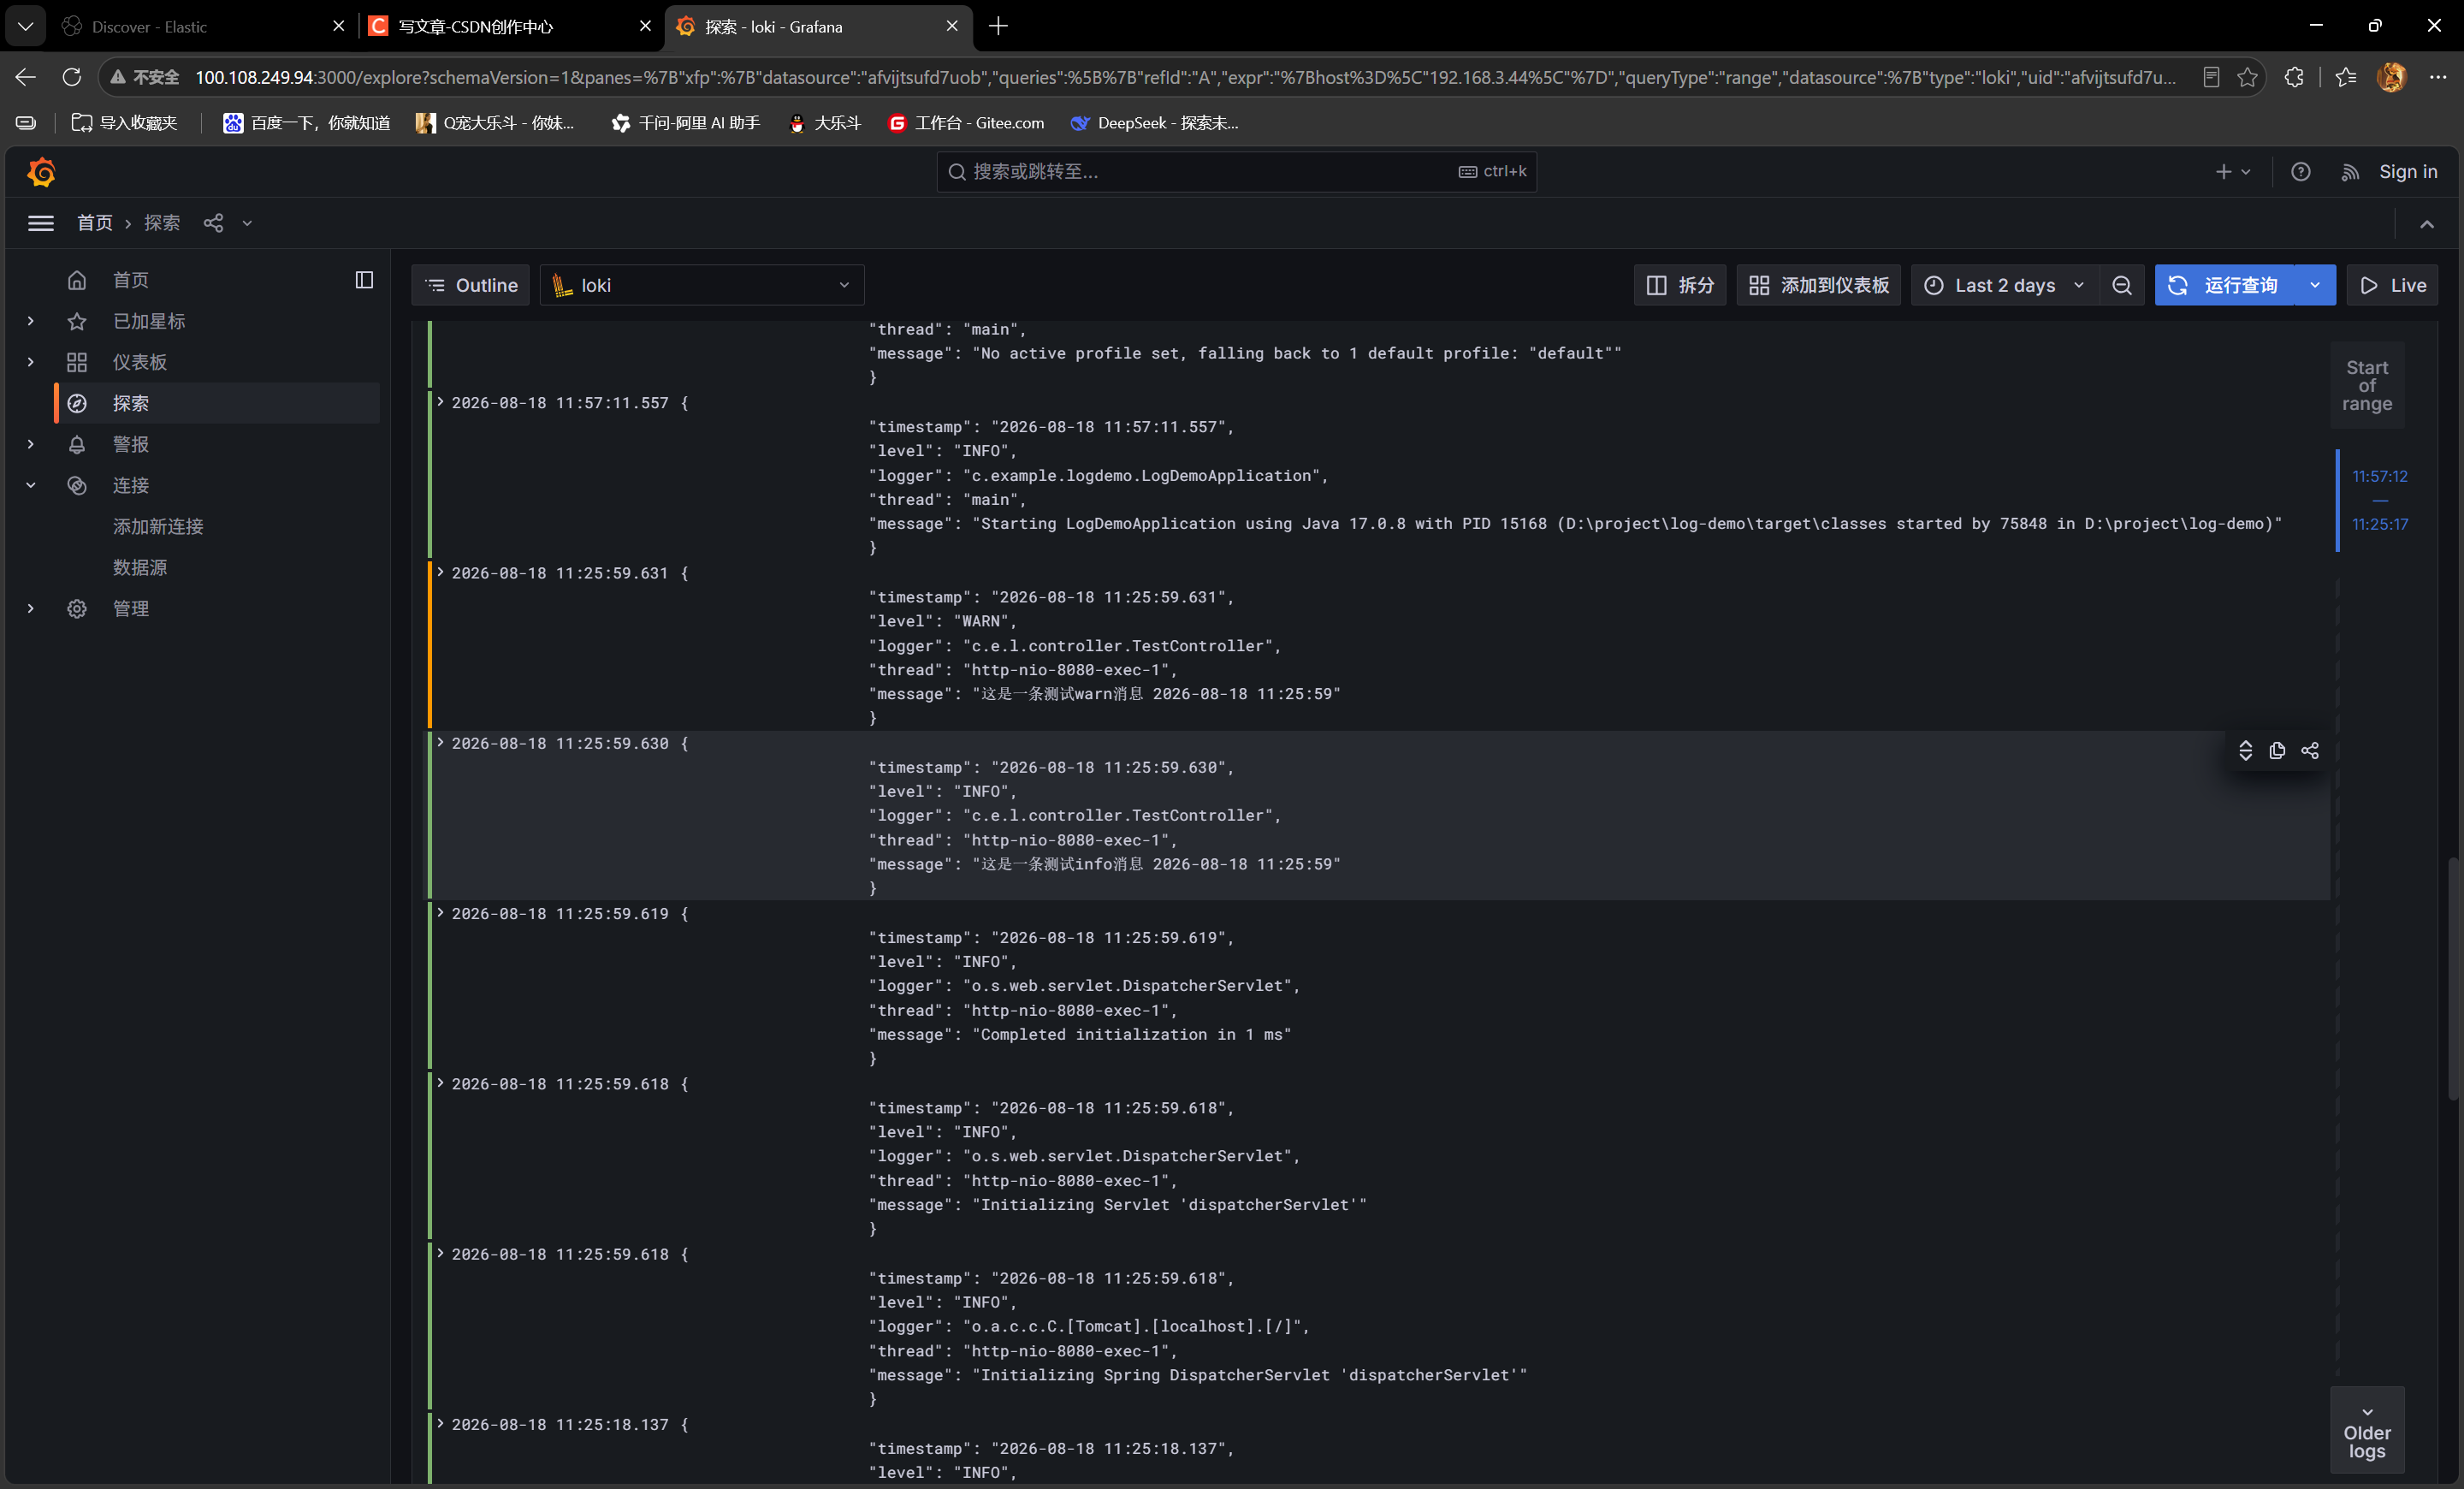This screenshot has width=2464, height=1489.
Task: Click the logs panel vertical scrollbar
Action: (2452, 978)
